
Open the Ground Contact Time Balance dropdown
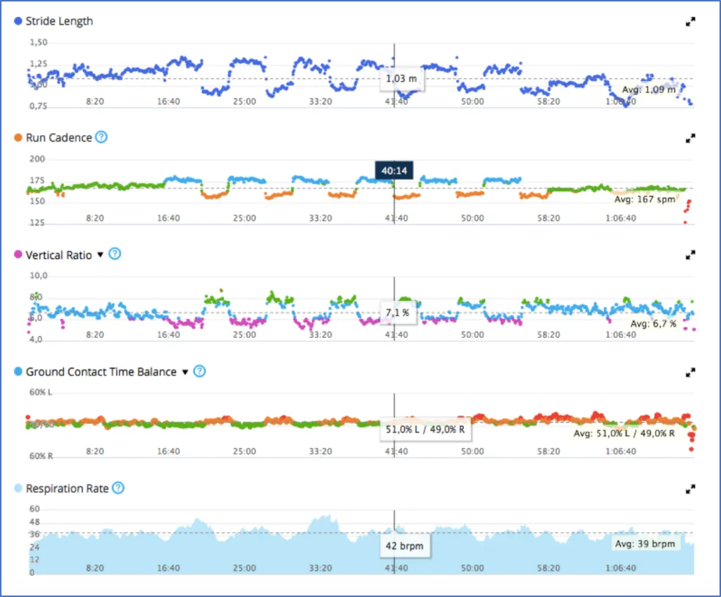click(x=185, y=372)
